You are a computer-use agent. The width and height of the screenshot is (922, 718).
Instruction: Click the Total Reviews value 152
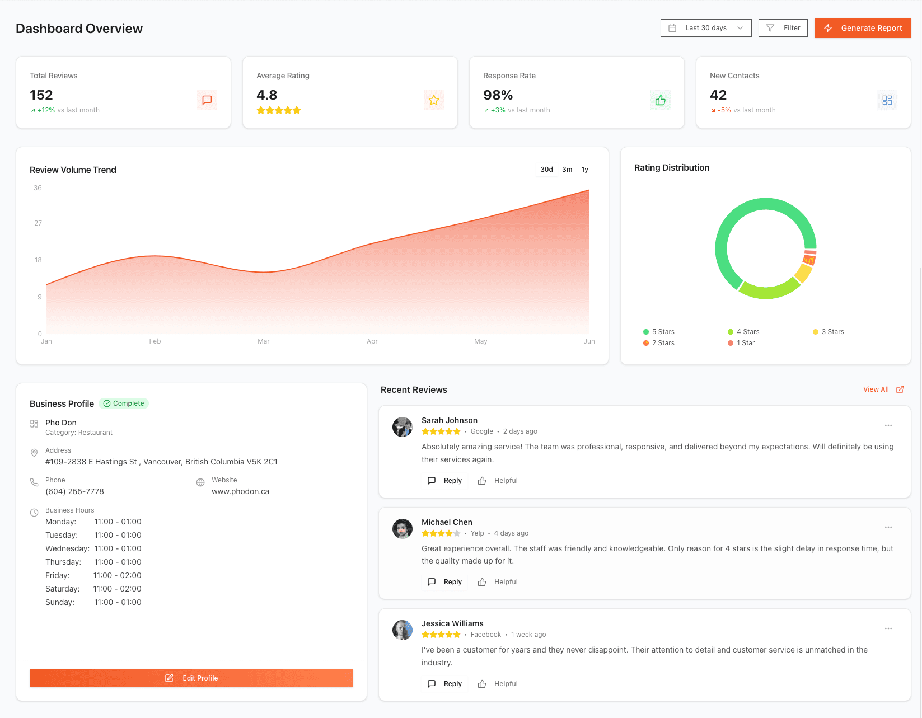click(x=41, y=95)
